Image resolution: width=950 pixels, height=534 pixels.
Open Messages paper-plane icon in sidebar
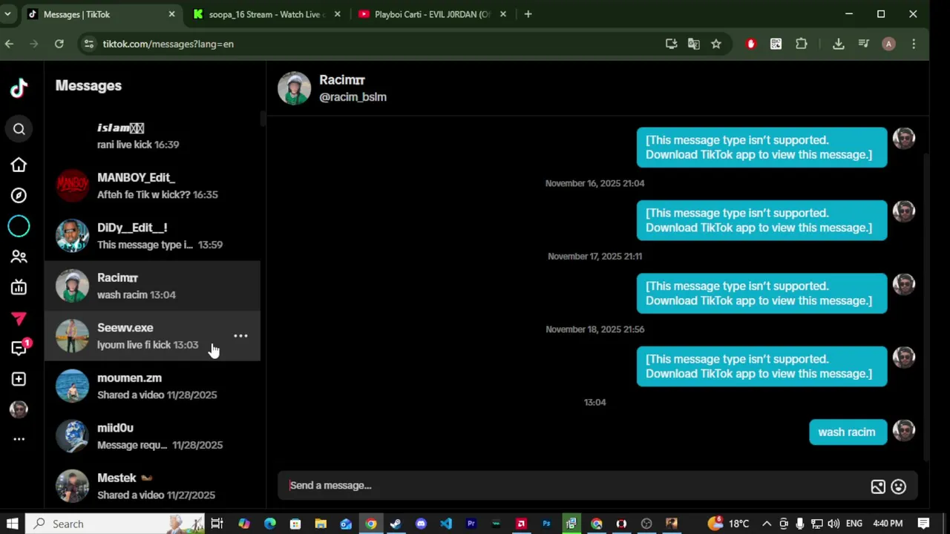19,318
